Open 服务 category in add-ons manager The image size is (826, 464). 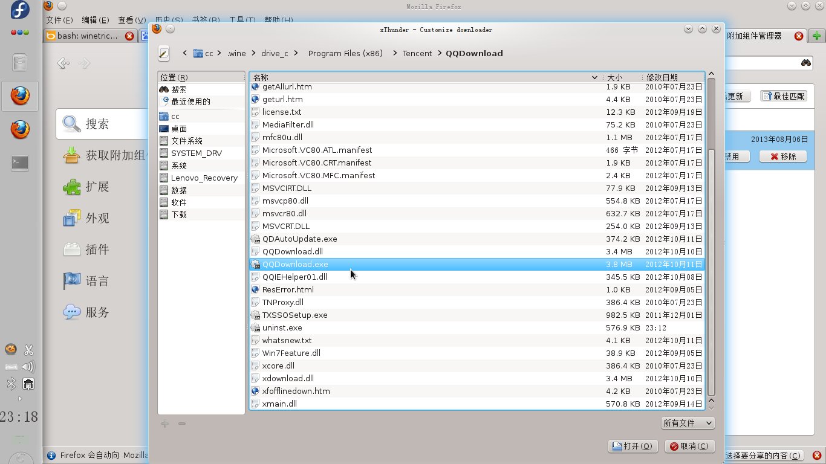(103, 312)
